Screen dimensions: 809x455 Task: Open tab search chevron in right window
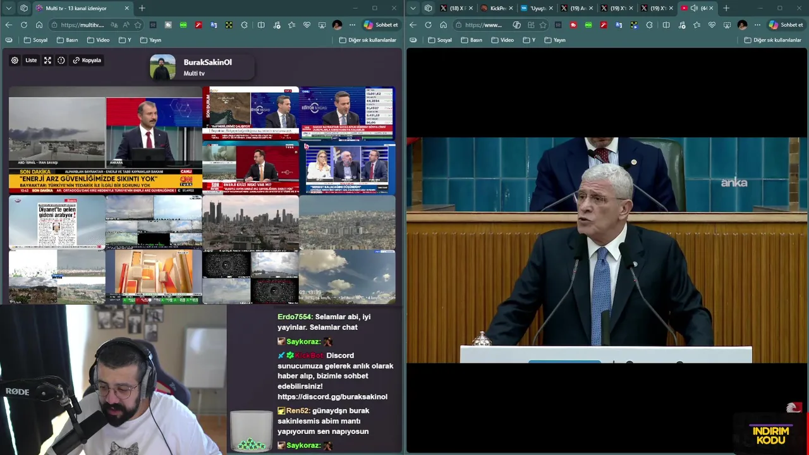pyautogui.click(x=413, y=8)
